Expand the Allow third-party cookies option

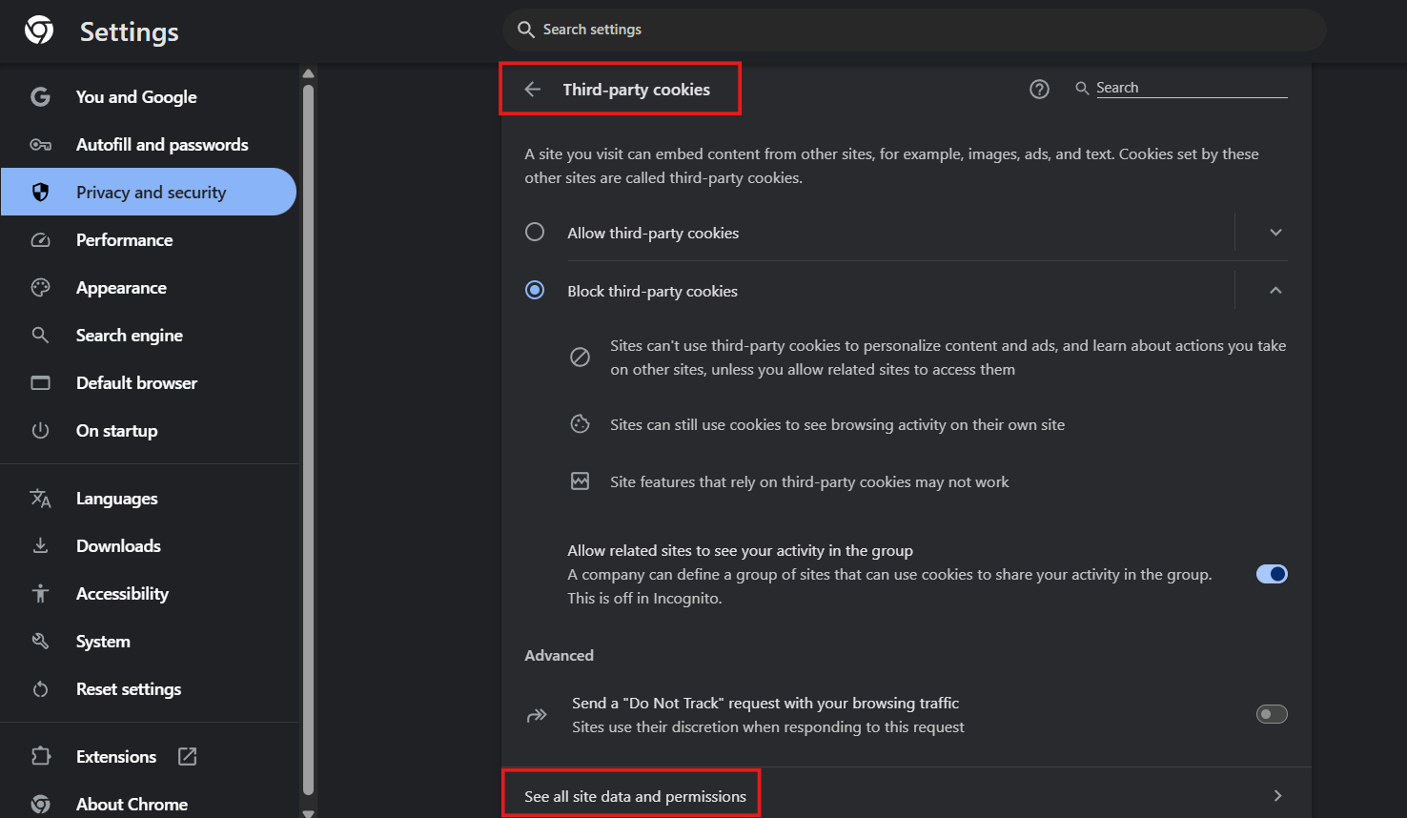(x=1275, y=232)
